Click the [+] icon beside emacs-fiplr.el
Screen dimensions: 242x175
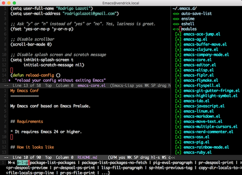[x=178, y=75]
